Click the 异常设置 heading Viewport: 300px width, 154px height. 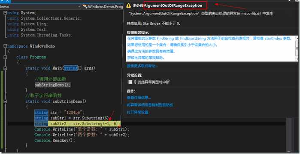135,75
